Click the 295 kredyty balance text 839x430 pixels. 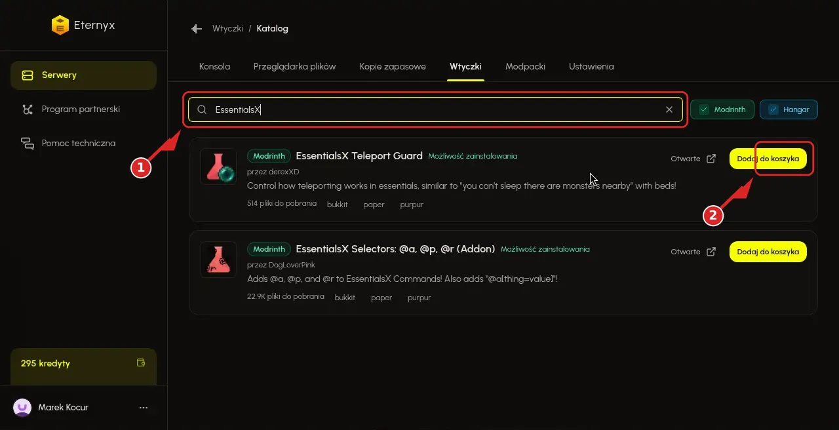[x=45, y=363]
